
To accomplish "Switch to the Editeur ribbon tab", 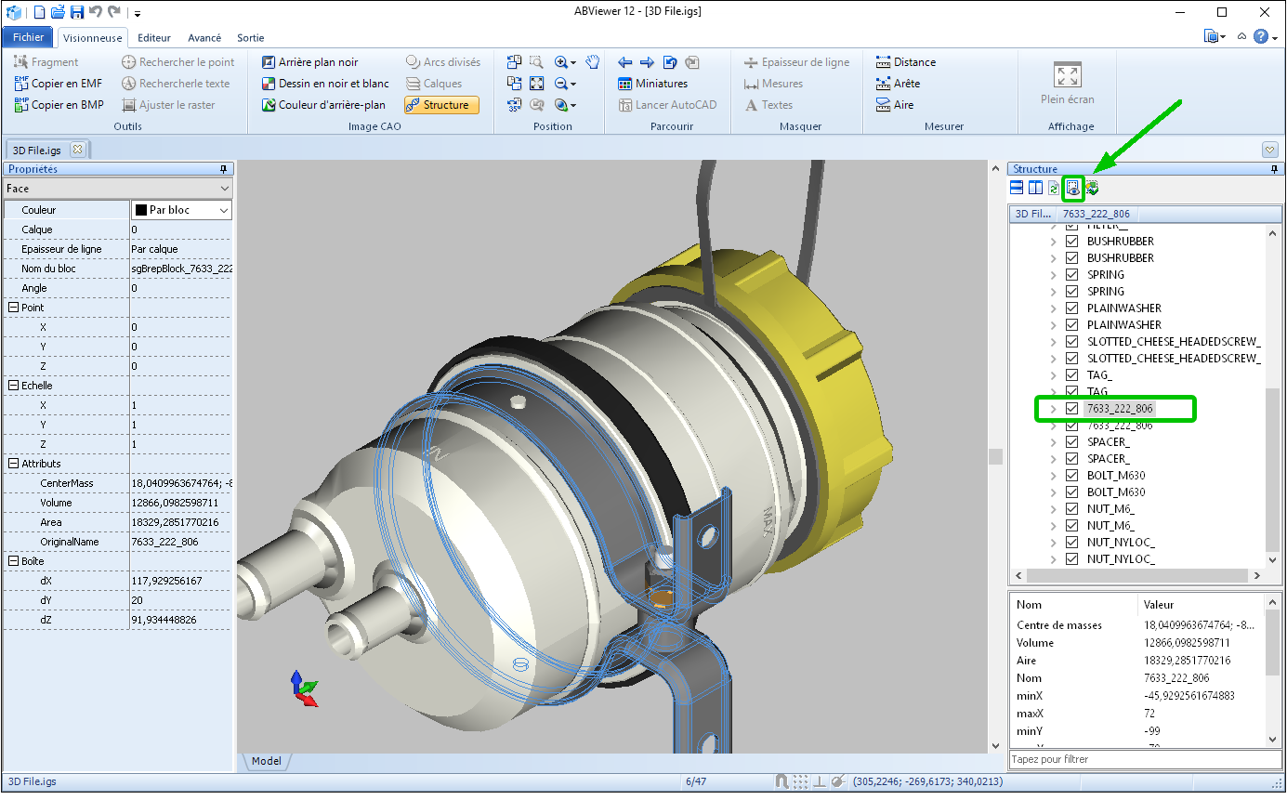I will point(154,38).
